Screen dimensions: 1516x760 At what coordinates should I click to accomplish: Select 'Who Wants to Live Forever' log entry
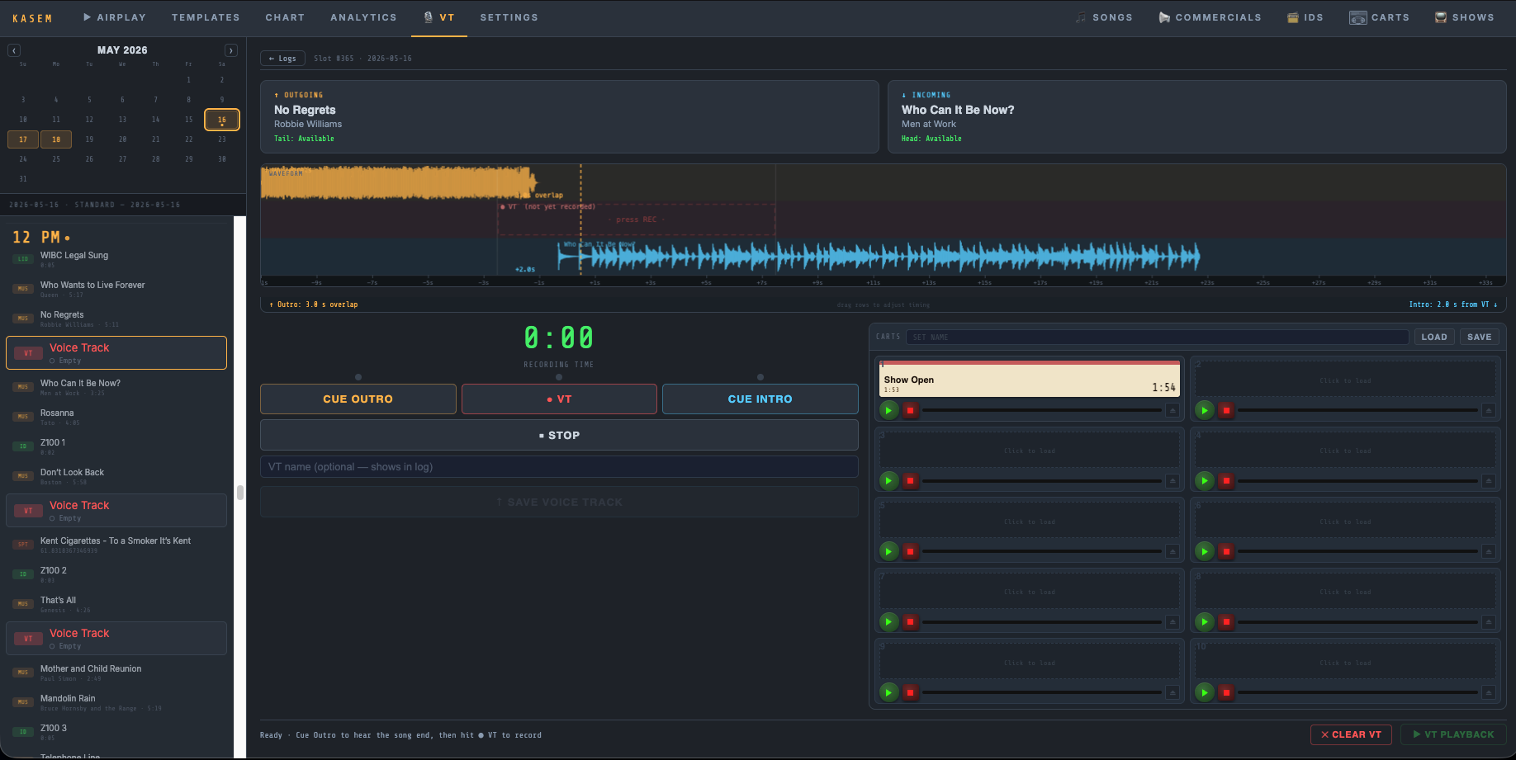pyautogui.click(x=116, y=289)
